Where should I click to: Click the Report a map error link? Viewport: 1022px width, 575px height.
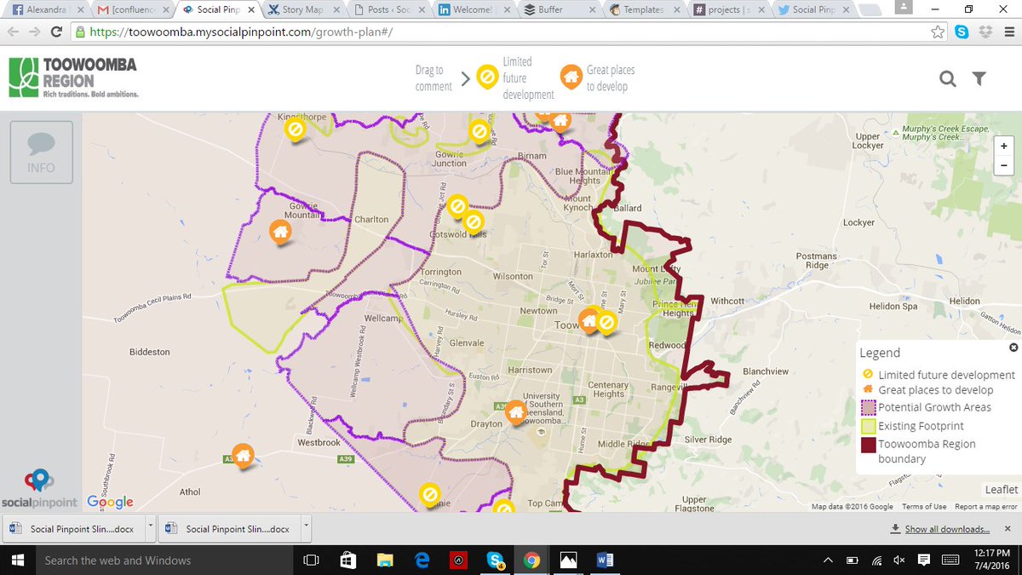tap(986, 507)
